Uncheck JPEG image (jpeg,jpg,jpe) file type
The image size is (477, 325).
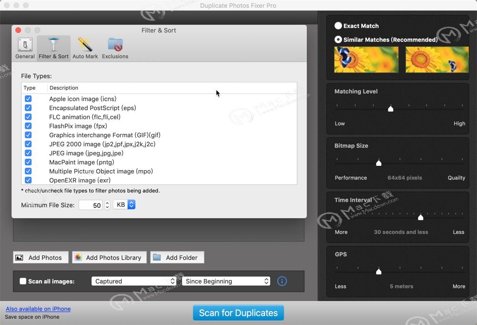tap(28, 153)
